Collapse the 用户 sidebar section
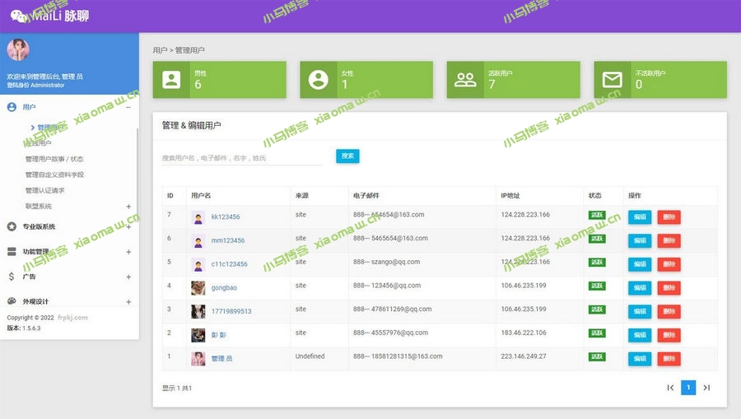The width and height of the screenshot is (741, 419). click(128, 107)
